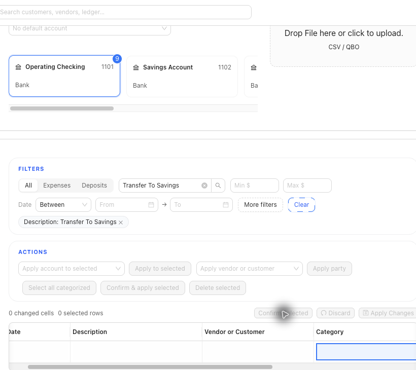Screen dimensions: 416x370
Task: Click Confirm & apply selected button
Action: point(143,288)
